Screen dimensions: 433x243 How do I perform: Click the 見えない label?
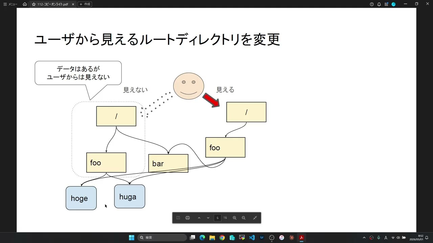click(135, 90)
